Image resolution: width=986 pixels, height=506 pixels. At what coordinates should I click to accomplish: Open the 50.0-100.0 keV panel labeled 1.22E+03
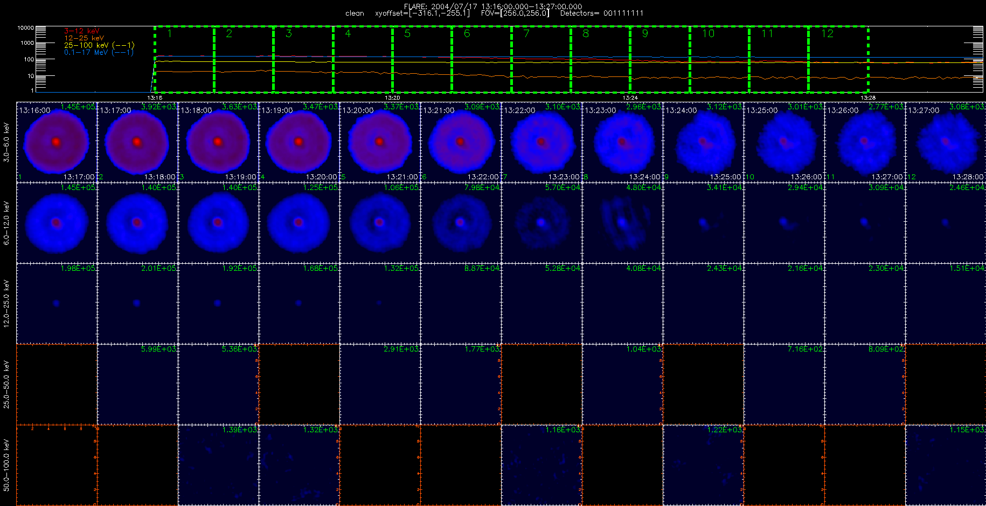(x=703, y=465)
